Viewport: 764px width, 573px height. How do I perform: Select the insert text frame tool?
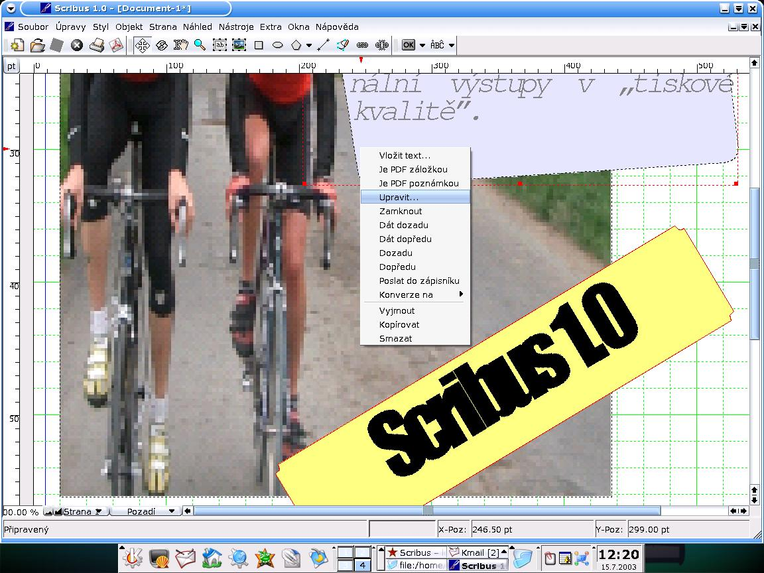(x=219, y=45)
